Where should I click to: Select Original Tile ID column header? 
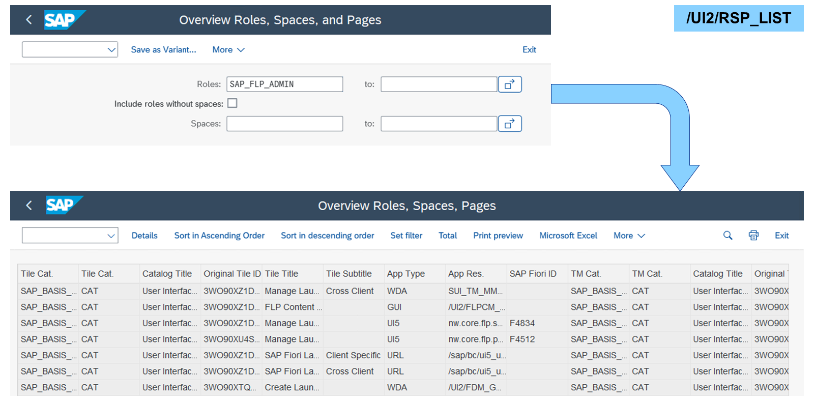pyautogui.click(x=231, y=274)
